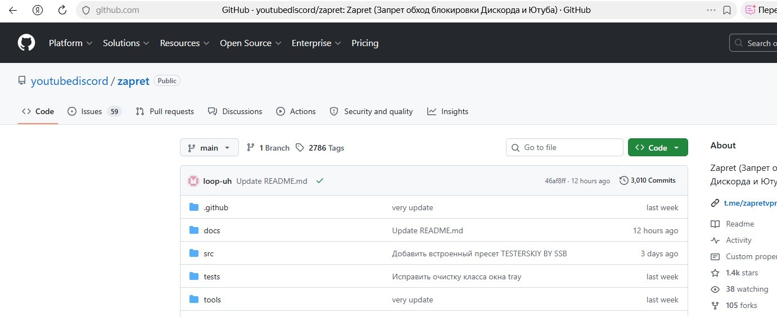
Task: Open the .github folder icon
Action: point(194,207)
